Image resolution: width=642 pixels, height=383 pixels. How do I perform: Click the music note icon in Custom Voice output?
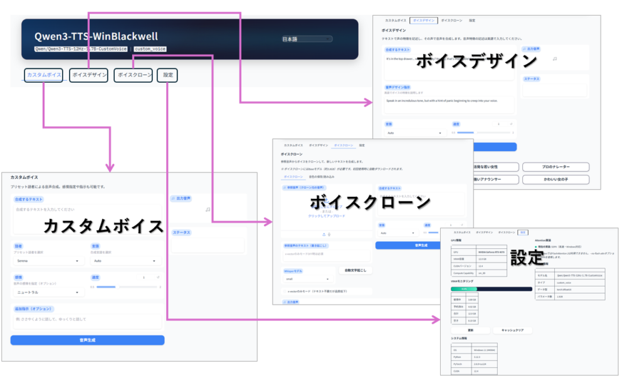coord(208,210)
